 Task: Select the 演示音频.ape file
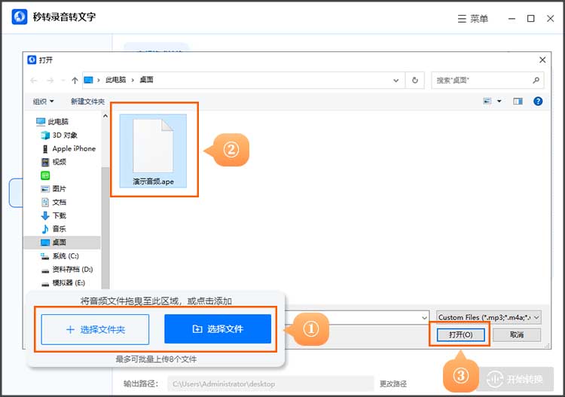coord(154,149)
